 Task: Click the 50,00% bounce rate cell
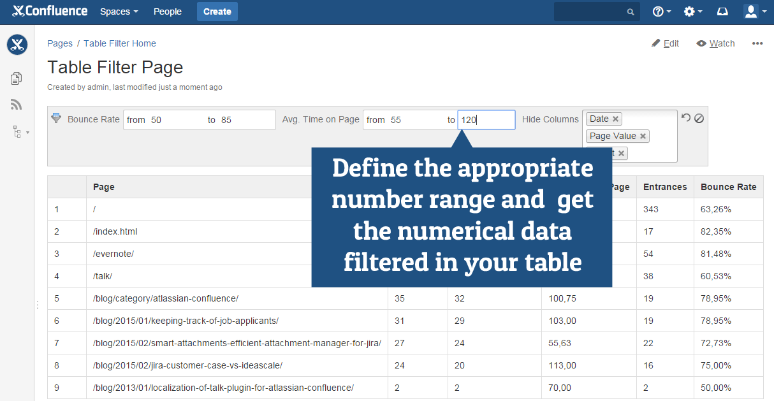728,388
